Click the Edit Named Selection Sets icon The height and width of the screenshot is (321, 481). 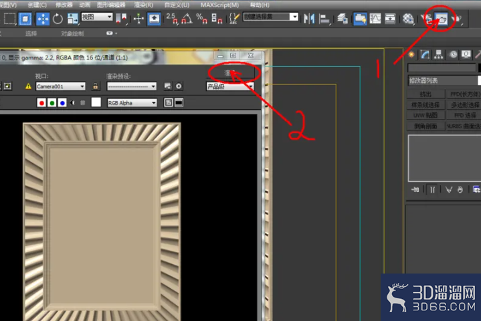click(x=234, y=19)
